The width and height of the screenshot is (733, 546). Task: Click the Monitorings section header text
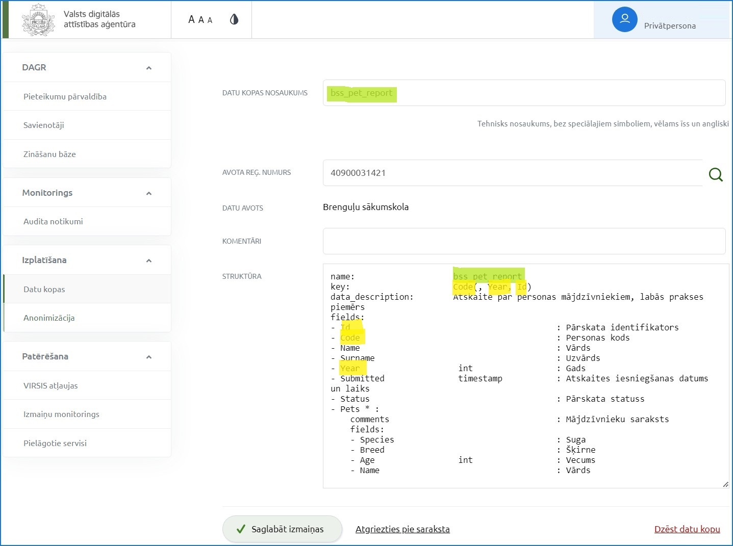[x=47, y=193]
